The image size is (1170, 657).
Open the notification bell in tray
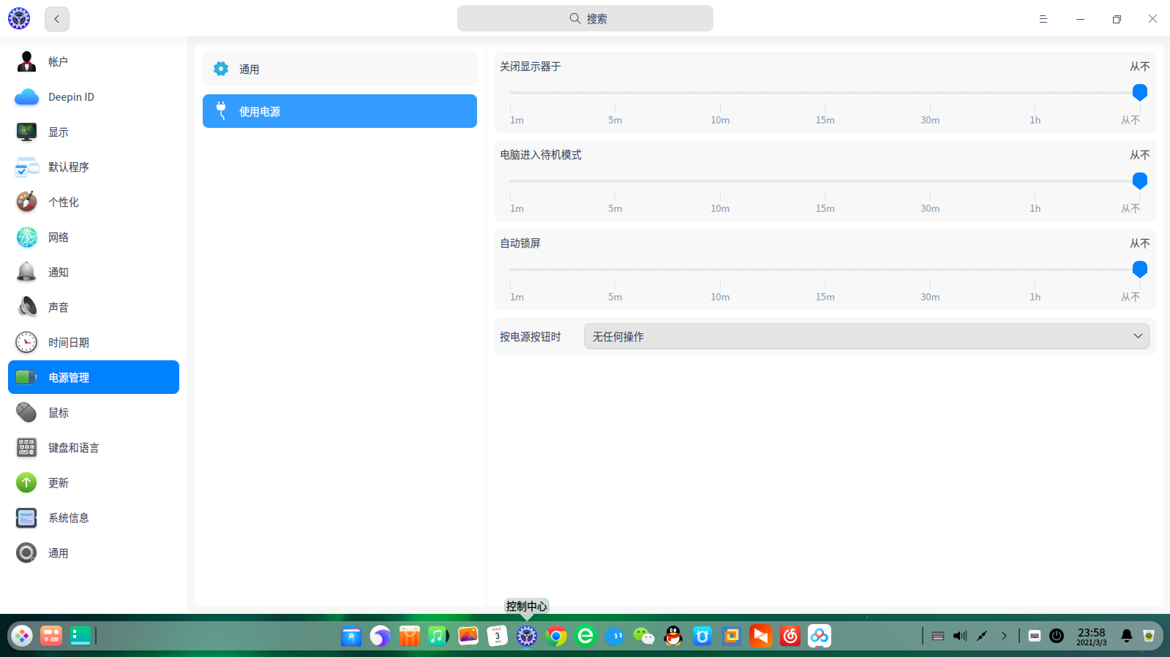point(1127,636)
